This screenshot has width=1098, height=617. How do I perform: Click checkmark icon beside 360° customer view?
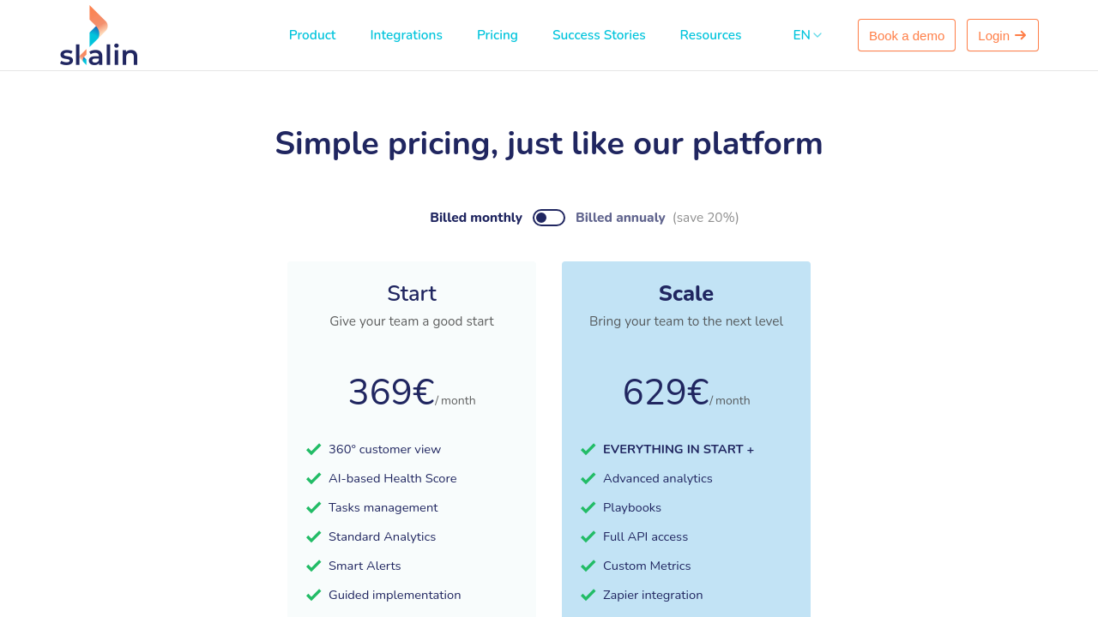tap(314, 449)
